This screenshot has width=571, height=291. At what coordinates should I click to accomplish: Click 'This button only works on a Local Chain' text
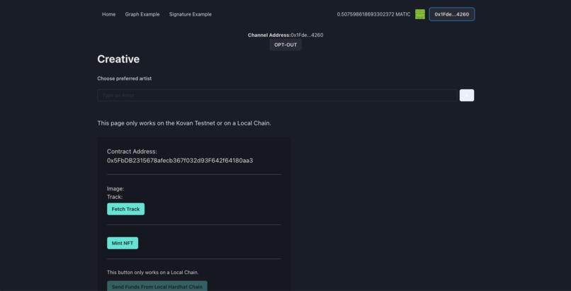pos(153,272)
